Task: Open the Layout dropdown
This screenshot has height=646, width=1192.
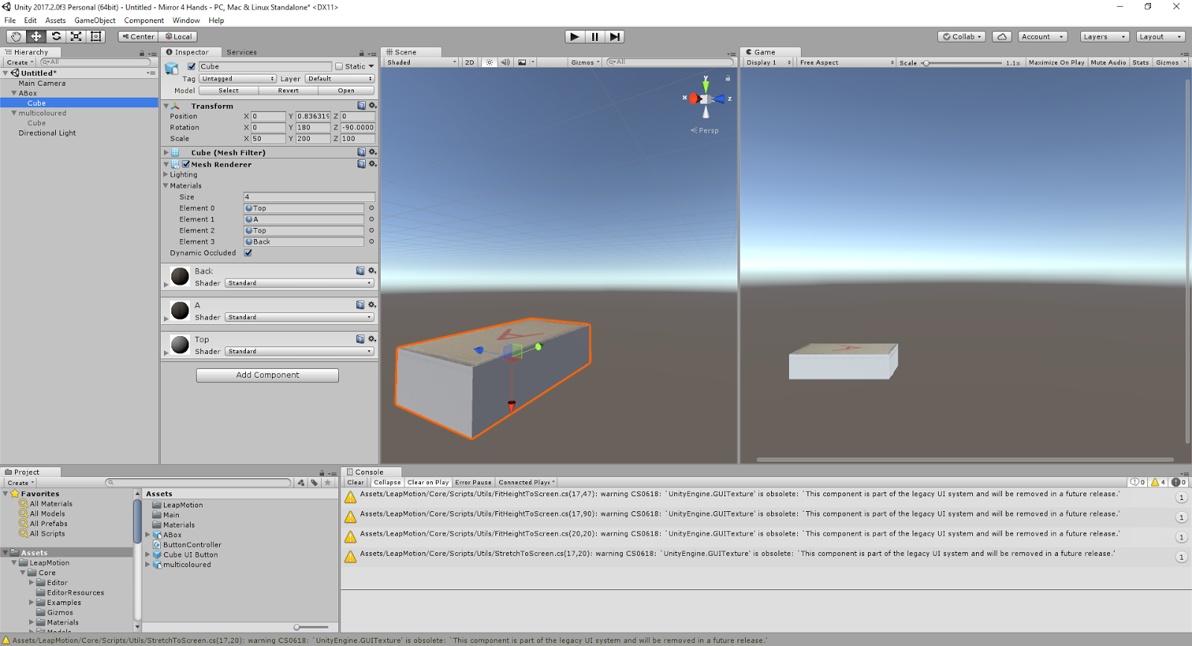Action: [x=1160, y=37]
